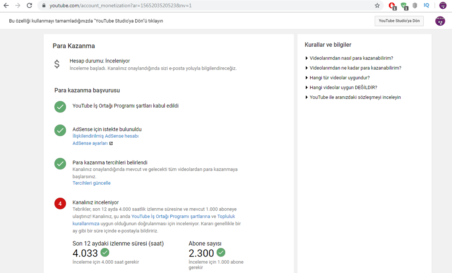The image size is (452, 273).
Task: Open the IQ extension icon
Action: pyautogui.click(x=426, y=5)
